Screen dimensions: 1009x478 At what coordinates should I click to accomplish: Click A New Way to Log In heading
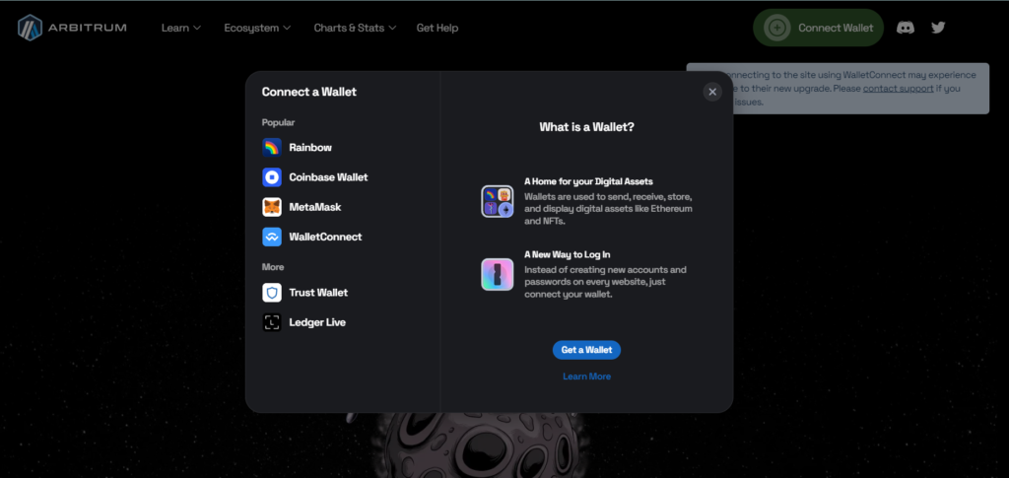(x=567, y=254)
